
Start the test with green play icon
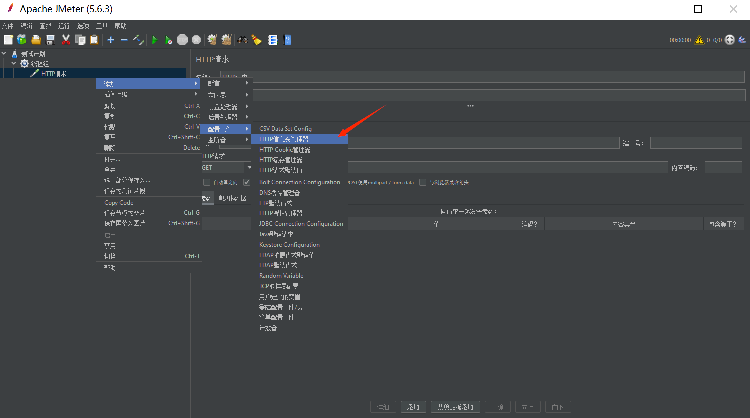[154, 40]
